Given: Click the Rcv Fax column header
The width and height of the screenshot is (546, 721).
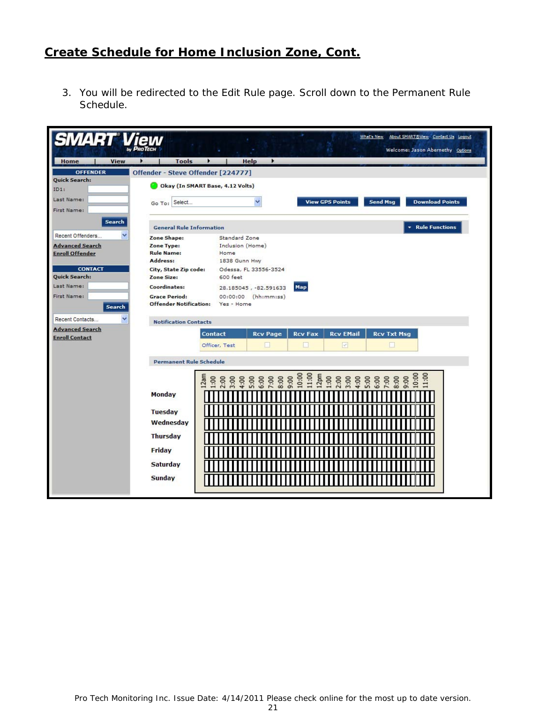Looking at the screenshot, I should pos(306,334).
